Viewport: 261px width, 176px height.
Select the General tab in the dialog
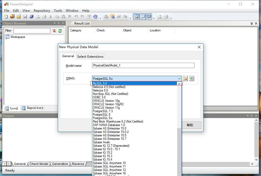68,56
